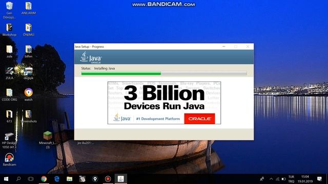
Task: Open the Windows Start menu
Action: [6, 179]
